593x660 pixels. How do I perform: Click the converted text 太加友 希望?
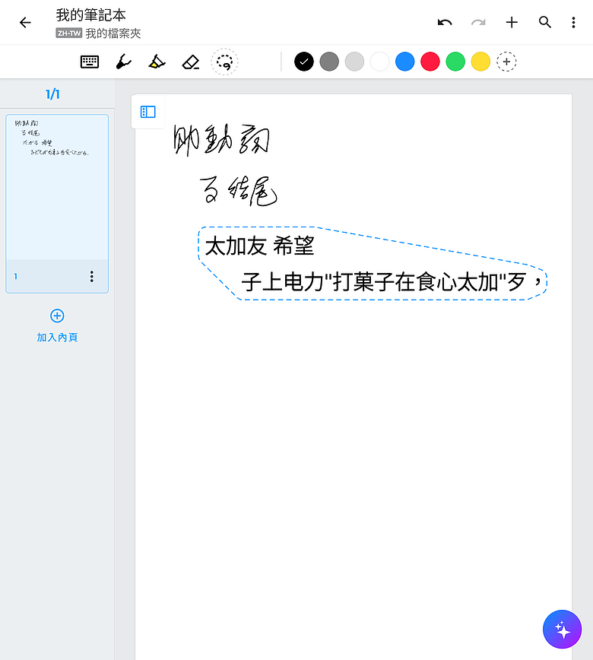[259, 246]
